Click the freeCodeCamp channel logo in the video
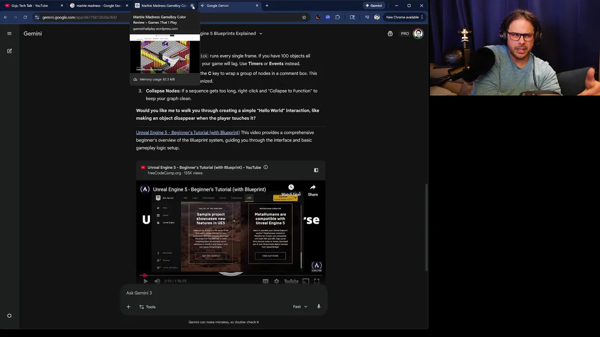600x337 pixels. coord(145,189)
